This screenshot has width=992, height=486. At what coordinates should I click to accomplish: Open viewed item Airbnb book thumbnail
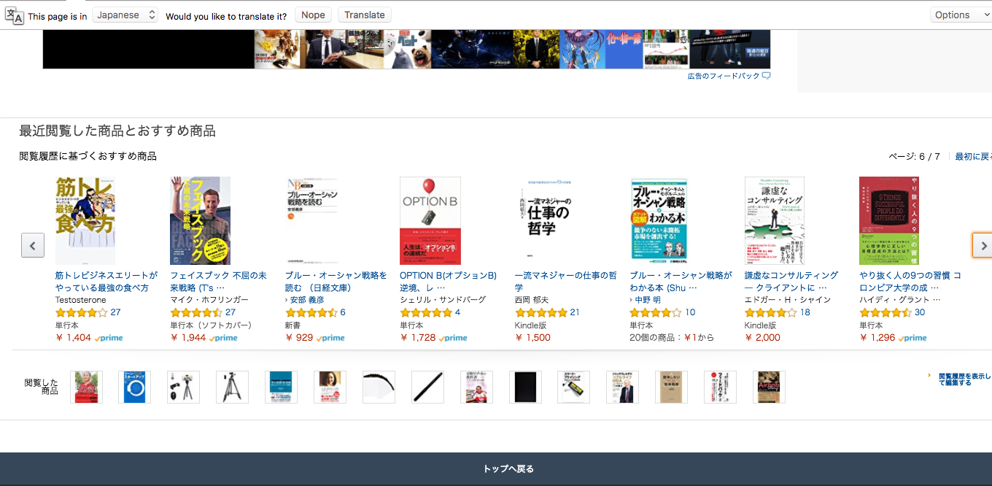click(769, 387)
